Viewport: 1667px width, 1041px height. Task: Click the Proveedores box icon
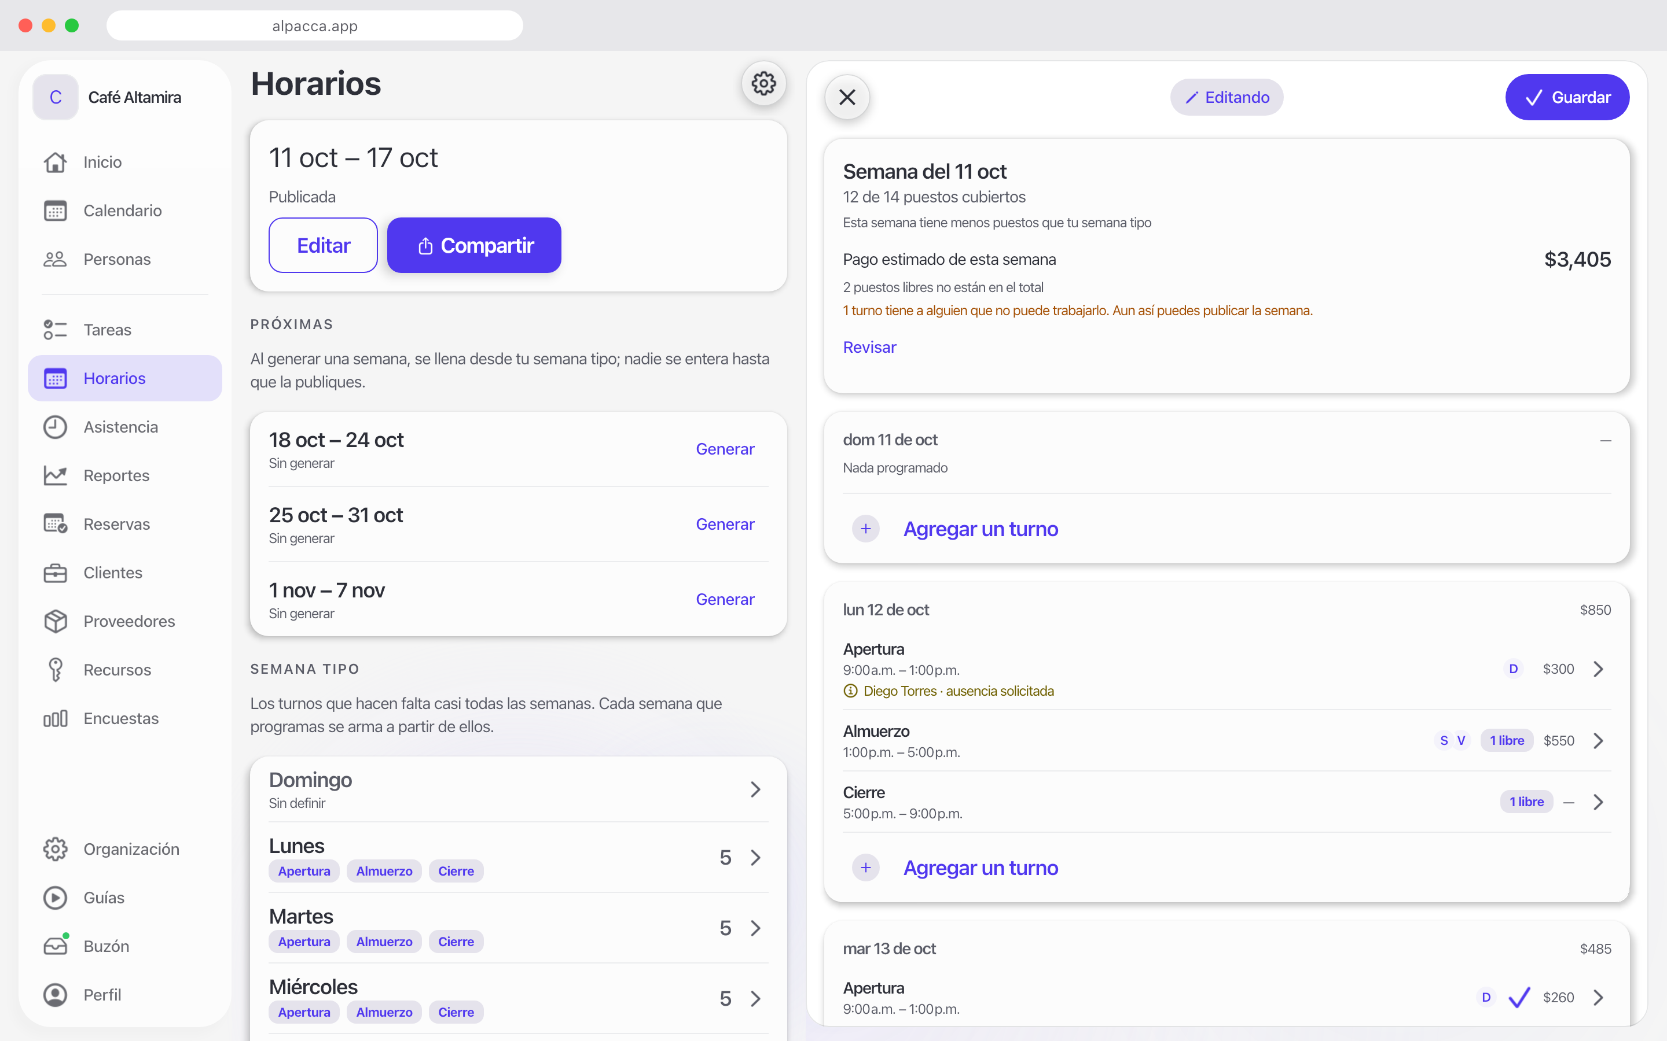(x=55, y=621)
